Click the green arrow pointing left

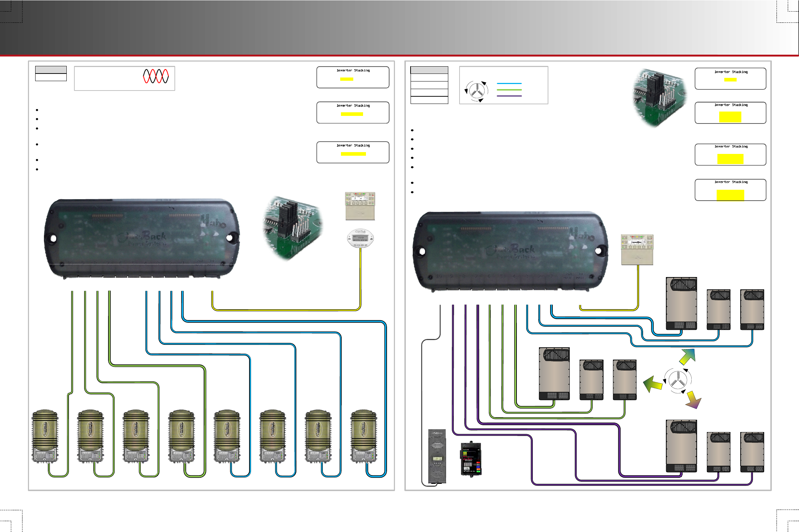pyautogui.click(x=653, y=384)
